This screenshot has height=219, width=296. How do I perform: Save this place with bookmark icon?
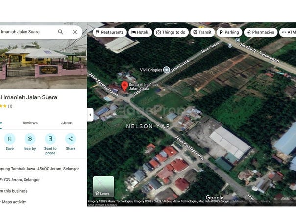click(x=10, y=139)
